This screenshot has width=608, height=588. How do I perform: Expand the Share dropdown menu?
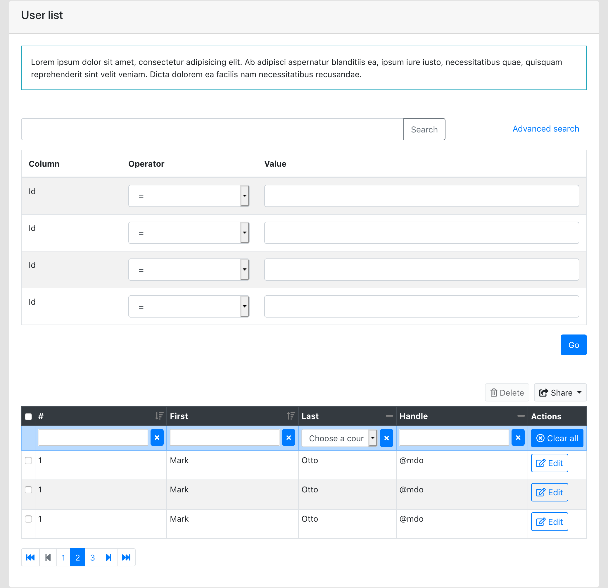coord(560,392)
